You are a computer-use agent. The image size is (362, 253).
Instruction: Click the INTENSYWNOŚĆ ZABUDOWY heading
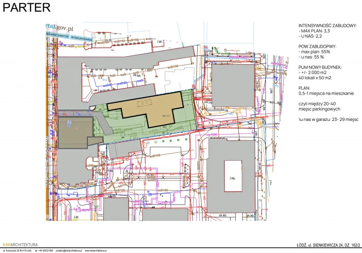click(x=328, y=26)
